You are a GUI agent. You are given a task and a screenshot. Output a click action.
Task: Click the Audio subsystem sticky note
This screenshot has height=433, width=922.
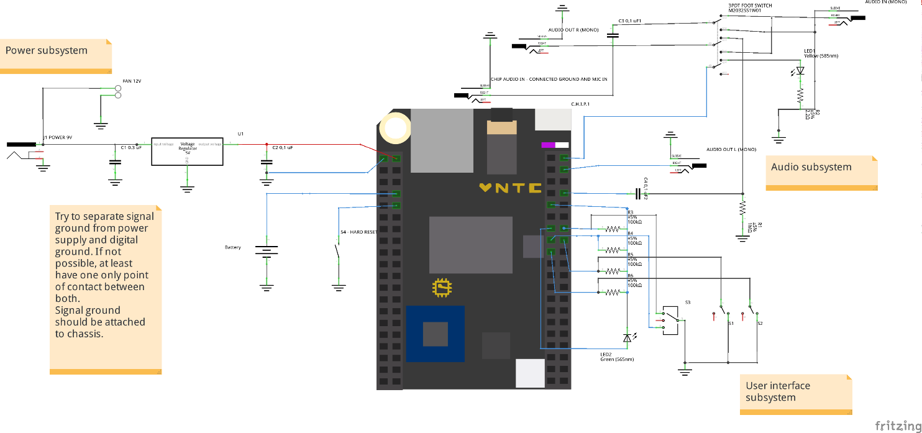(x=820, y=169)
